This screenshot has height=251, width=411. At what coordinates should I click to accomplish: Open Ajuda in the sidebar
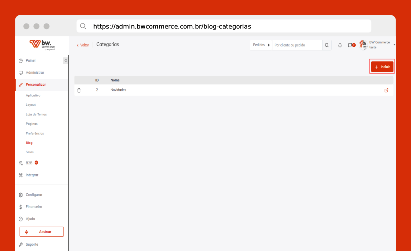coord(30,219)
